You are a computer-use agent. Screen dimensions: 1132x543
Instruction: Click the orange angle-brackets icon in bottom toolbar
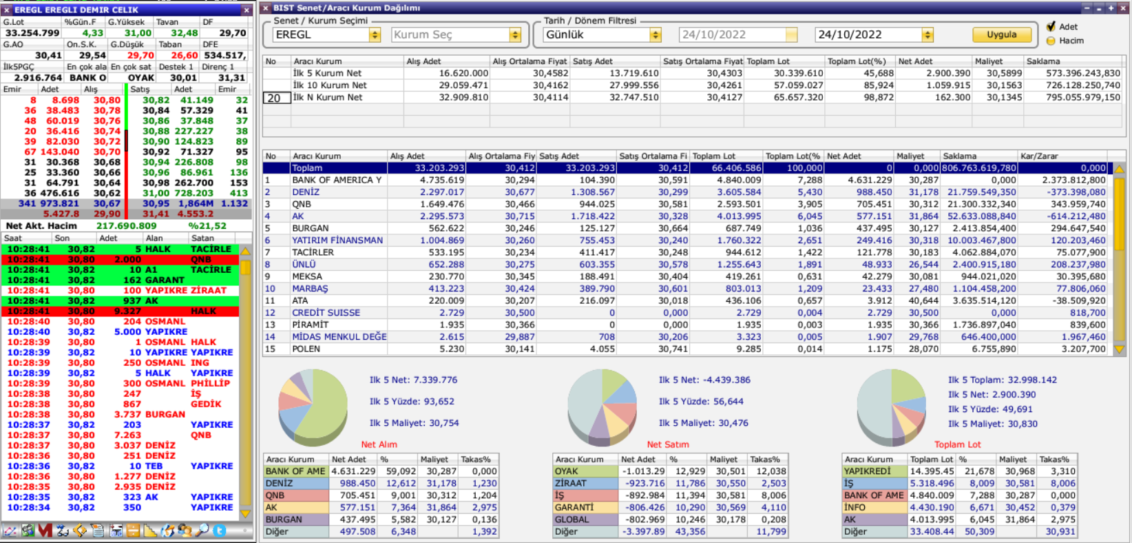click(x=80, y=531)
